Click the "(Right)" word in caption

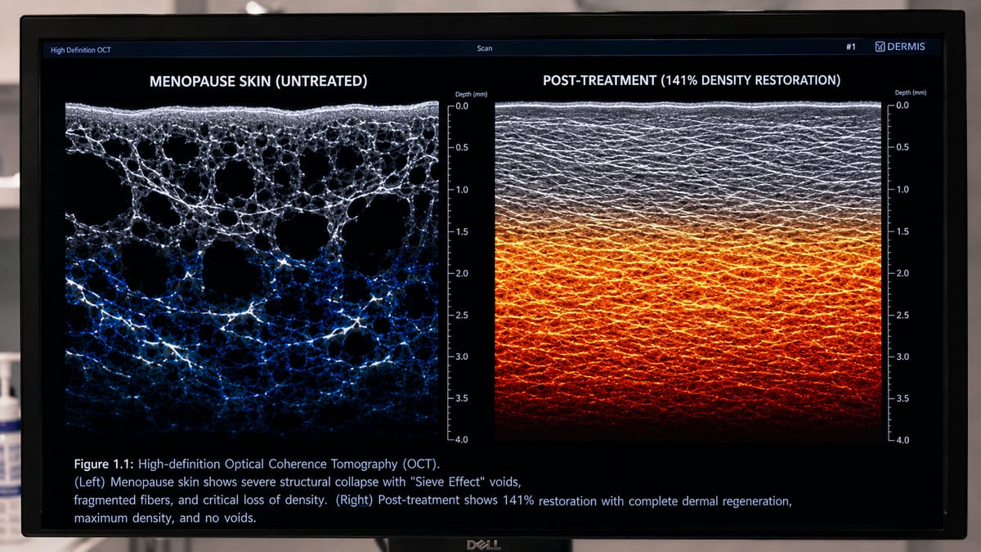coord(355,500)
